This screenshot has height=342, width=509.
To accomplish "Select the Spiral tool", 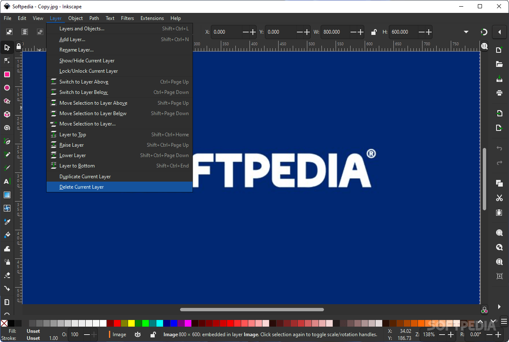I will 7,128.
